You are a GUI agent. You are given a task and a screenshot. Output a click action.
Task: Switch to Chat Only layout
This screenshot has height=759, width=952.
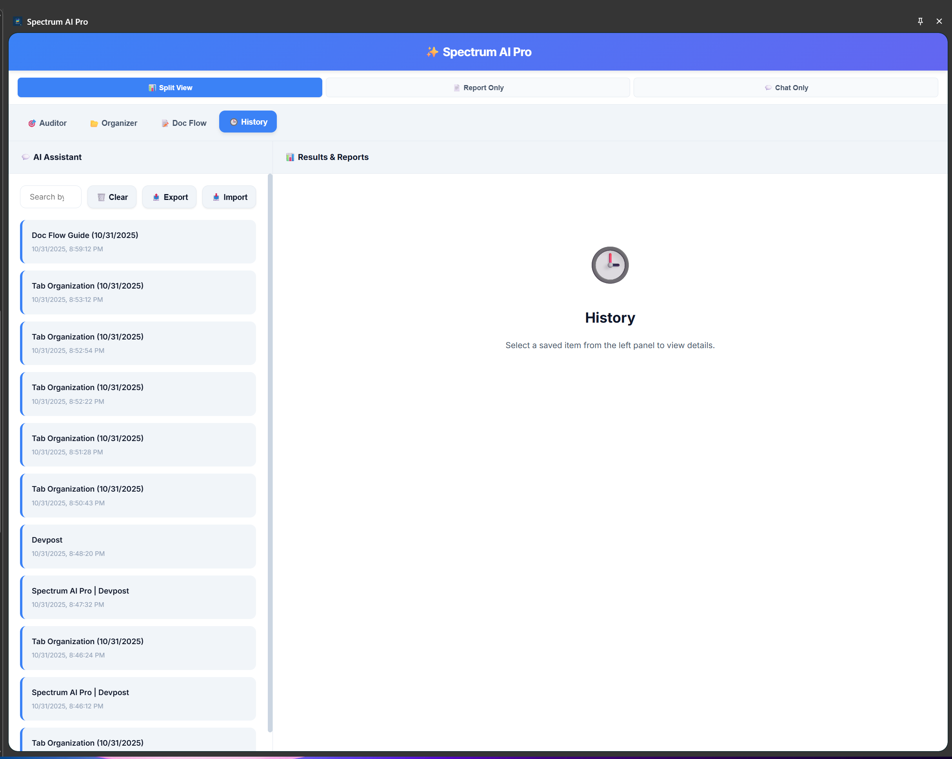[785, 87]
